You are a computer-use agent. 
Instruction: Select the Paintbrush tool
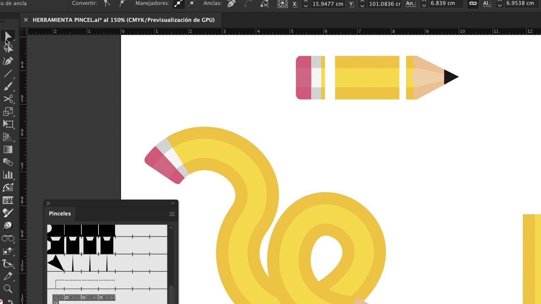point(8,87)
